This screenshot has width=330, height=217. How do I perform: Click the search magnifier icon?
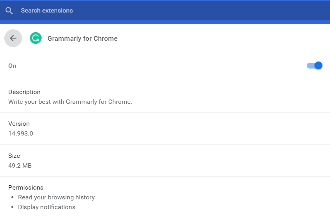[9, 11]
